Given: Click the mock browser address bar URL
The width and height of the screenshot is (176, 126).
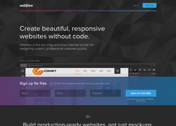Looking at the screenshot, I should (37, 66).
